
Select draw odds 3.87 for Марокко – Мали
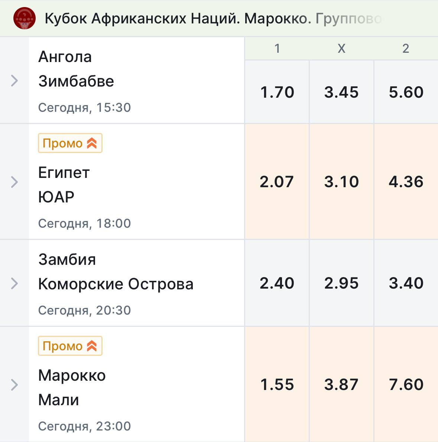[341, 385]
